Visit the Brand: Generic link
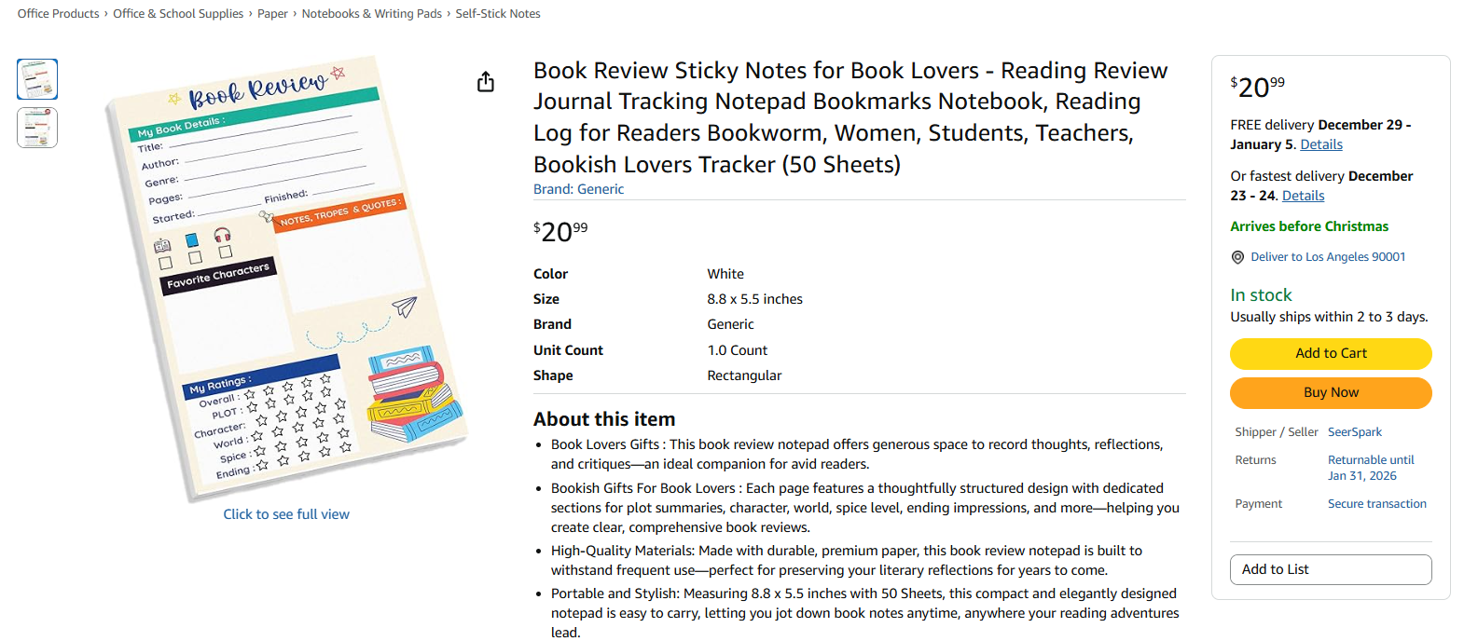1478x641 pixels. (578, 189)
